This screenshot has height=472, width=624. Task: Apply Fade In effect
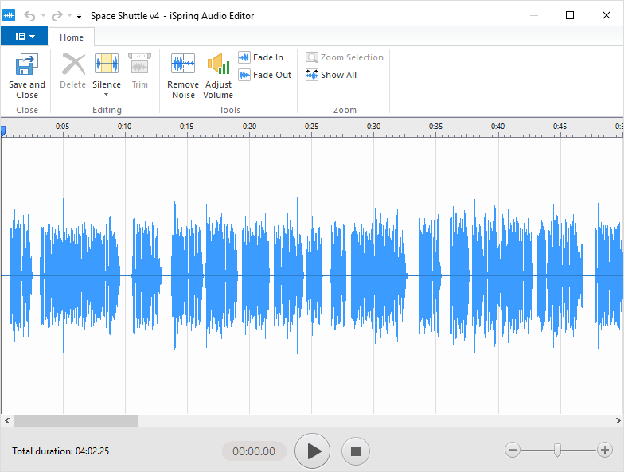[261, 57]
